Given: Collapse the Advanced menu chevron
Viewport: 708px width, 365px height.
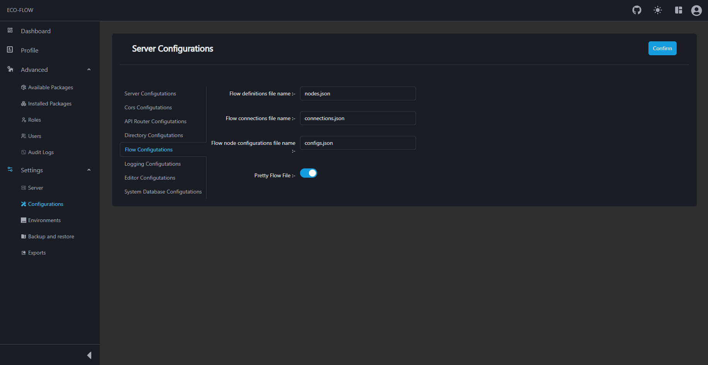Looking at the screenshot, I should coord(89,70).
